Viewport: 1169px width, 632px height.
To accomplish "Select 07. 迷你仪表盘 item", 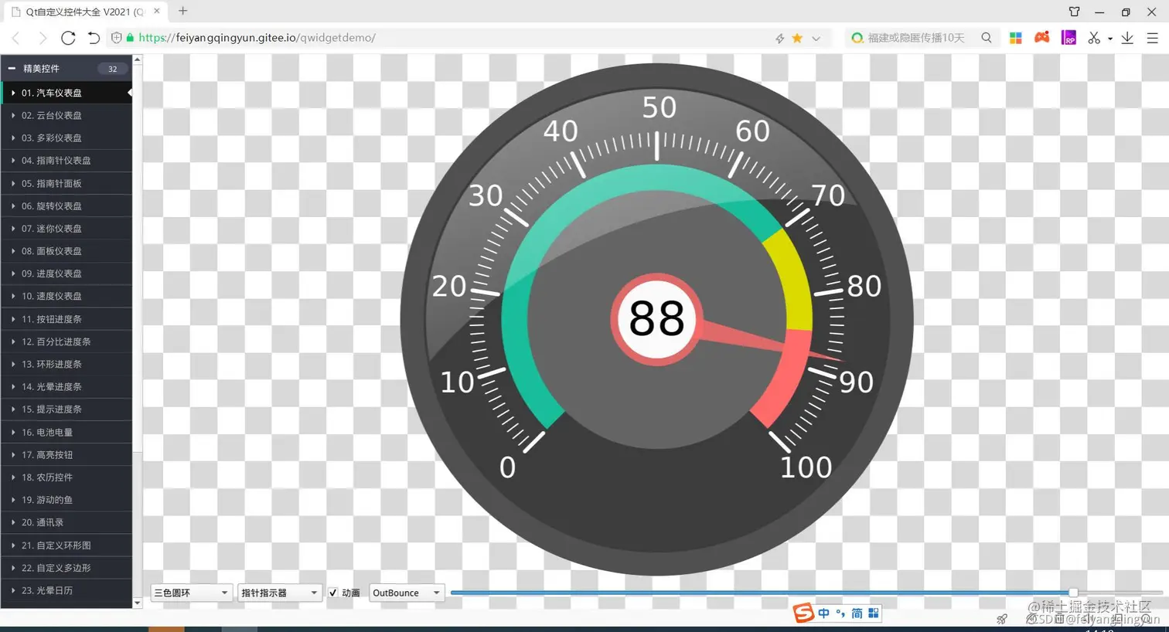I will (x=66, y=229).
